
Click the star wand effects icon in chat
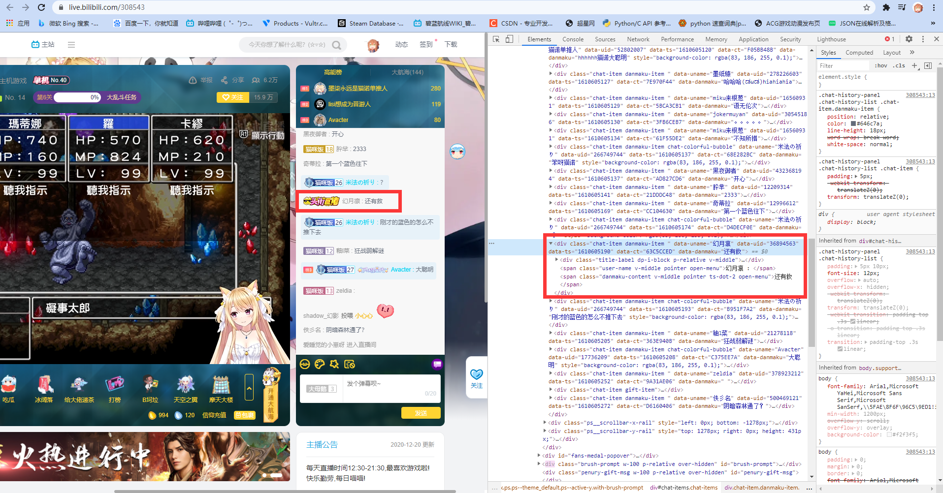(334, 364)
